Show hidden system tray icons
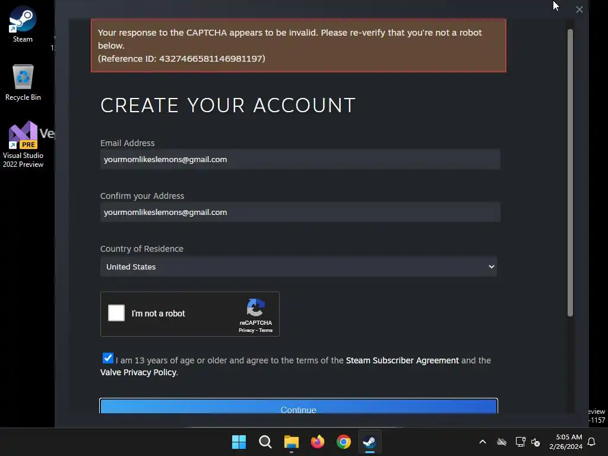 pyautogui.click(x=483, y=442)
